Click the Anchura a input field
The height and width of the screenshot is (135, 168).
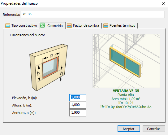[78, 113]
